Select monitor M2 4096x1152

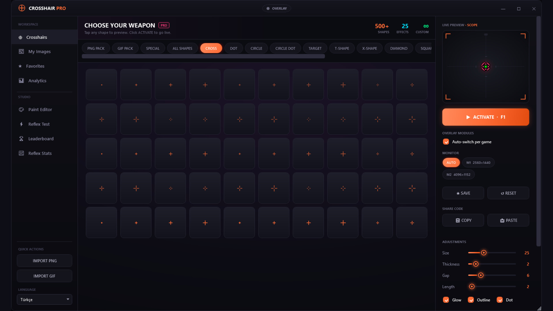(459, 175)
